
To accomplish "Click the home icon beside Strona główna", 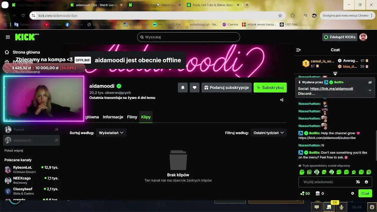I will point(7,52).
